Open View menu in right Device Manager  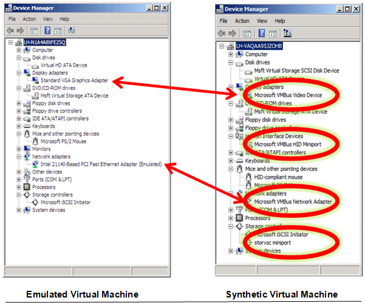[x=262, y=21]
